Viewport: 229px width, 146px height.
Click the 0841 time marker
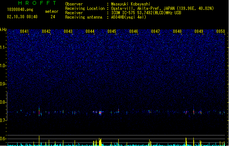[x=24, y=31]
